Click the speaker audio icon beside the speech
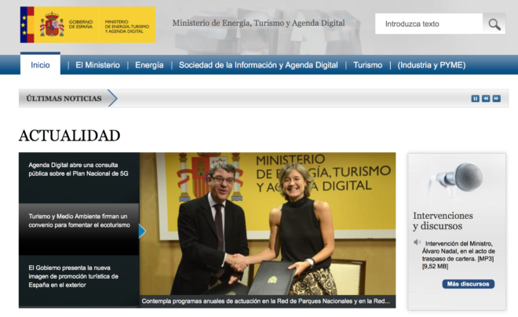The width and height of the screenshot is (518, 317). point(418,242)
